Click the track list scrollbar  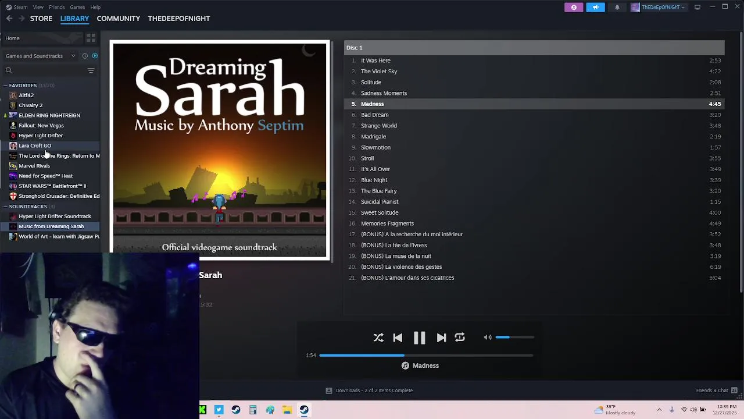[741, 163]
